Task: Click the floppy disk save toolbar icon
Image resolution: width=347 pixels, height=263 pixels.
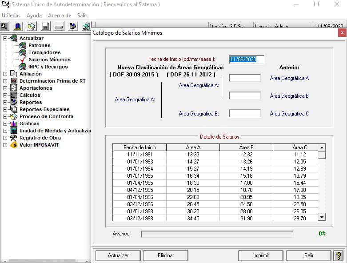Action: pyautogui.click(x=45, y=27)
